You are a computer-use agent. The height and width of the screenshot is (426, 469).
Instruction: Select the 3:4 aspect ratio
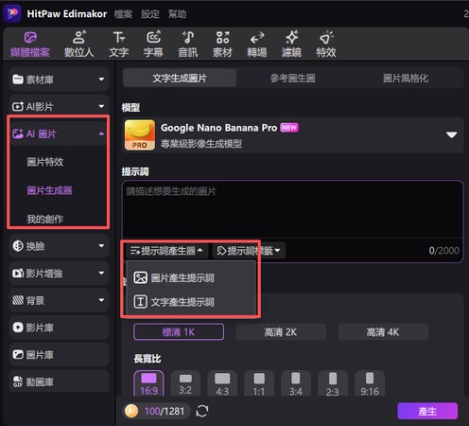(x=296, y=383)
